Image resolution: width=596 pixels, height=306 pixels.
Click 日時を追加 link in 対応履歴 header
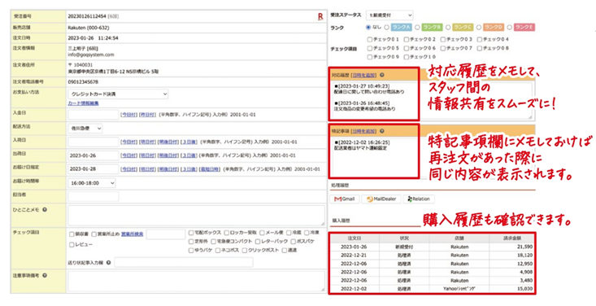pos(363,76)
